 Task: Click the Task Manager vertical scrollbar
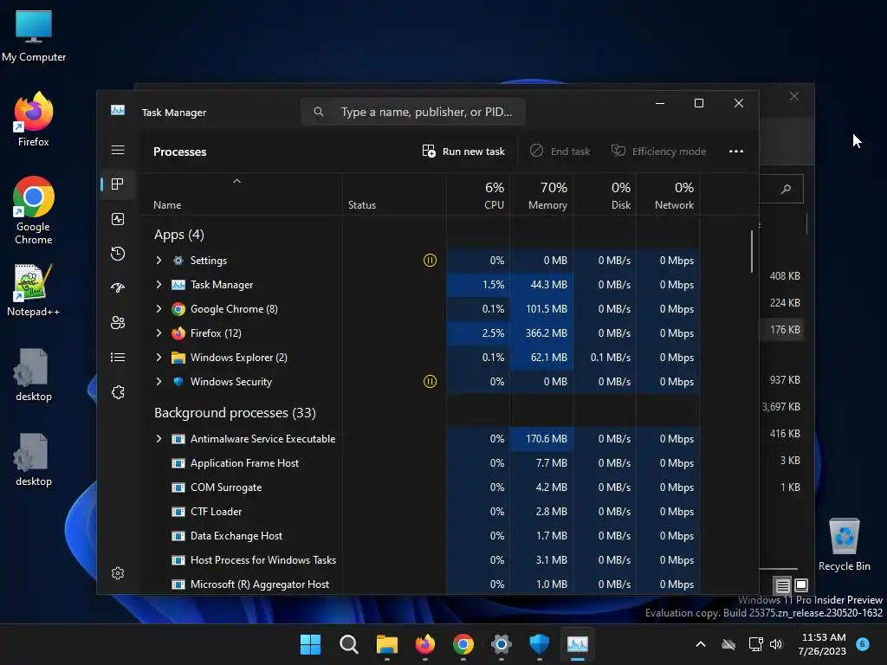tap(752, 252)
